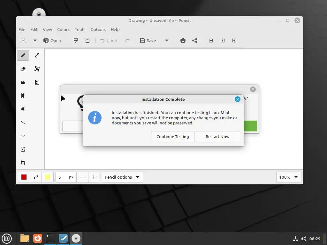Select the Crop tool
327x245 pixels.
23,163
